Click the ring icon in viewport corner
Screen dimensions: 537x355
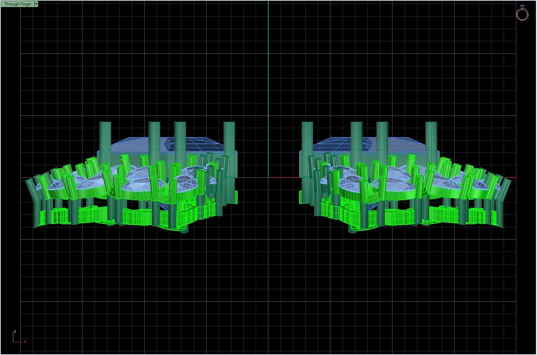[522, 13]
